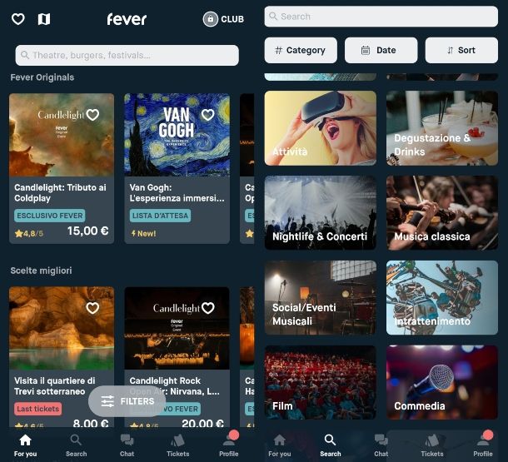This screenshot has width=508, height=462.
Task: Select the Intrattenimento category tile
Action: pyautogui.click(x=442, y=297)
